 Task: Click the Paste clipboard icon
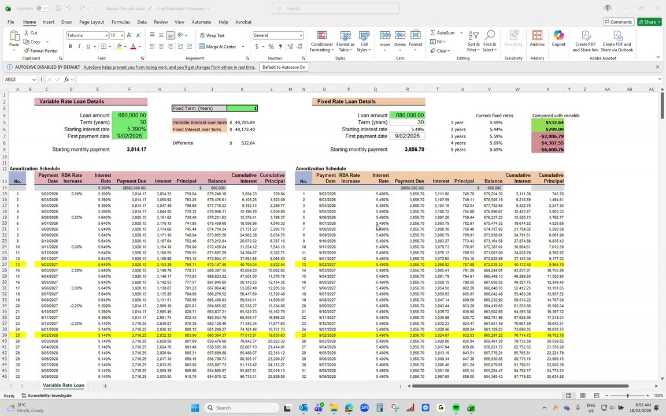[x=14, y=36]
